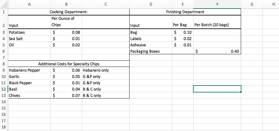This screenshot has width=279, height=131.
Task: Select the 'Sea Salt' cell
Action: pyautogui.click(x=29, y=39)
